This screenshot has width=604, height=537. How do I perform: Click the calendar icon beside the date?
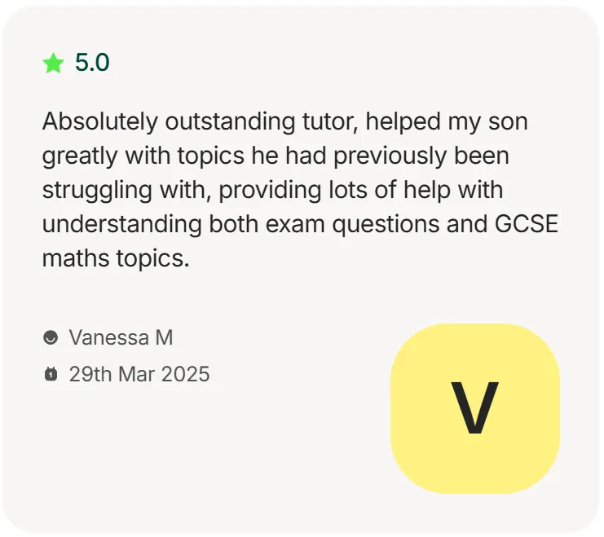(x=51, y=374)
